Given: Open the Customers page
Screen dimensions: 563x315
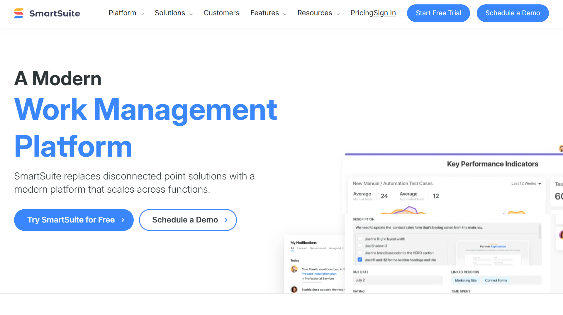Looking at the screenshot, I should pyautogui.click(x=221, y=13).
